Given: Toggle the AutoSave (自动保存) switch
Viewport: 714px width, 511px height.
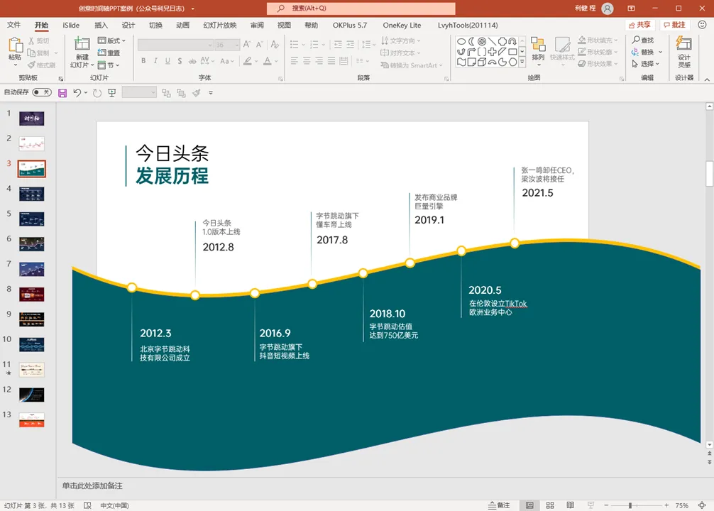Looking at the screenshot, I should [42, 92].
